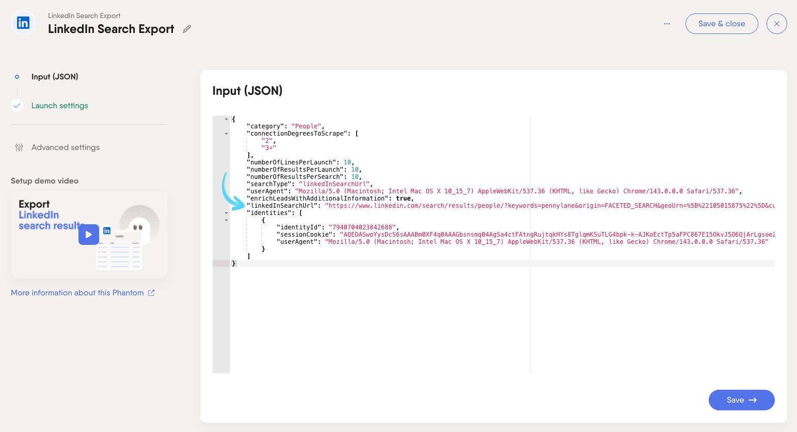
Task: Click the Save & close button
Action: pyautogui.click(x=722, y=24)
